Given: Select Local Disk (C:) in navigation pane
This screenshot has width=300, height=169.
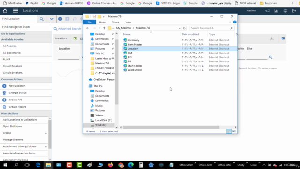Looking at the screenshot, I should pos(104,120).
